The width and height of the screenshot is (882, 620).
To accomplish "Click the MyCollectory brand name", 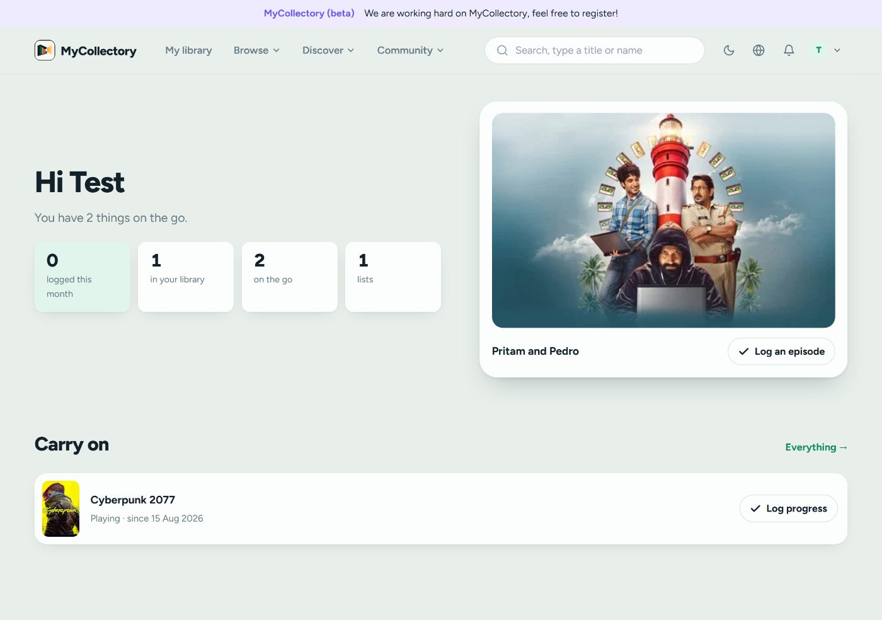I will (98, 51).
